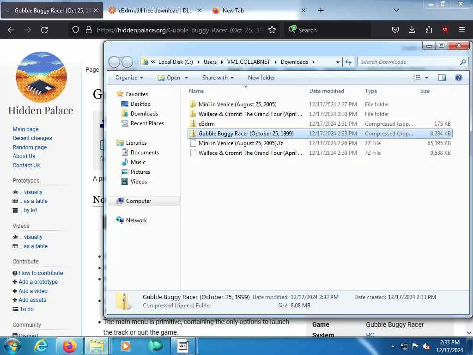Create a New folder
The height and width of the screenshot is (355, 473).
click(261, 78)
